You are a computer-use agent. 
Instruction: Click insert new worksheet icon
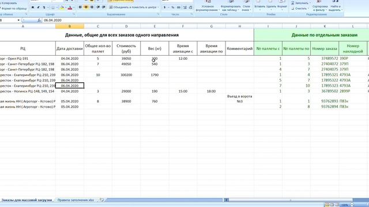[x=101, y=200]
